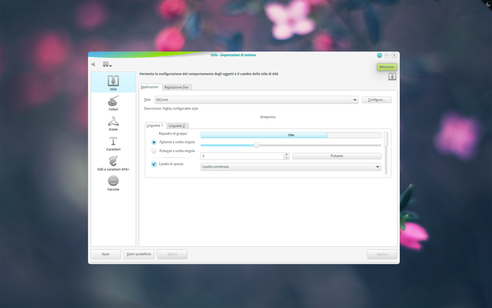The width and height of the screenshot is (492, 308).
Task: Click the back navigation arrow
Action: 93,64
